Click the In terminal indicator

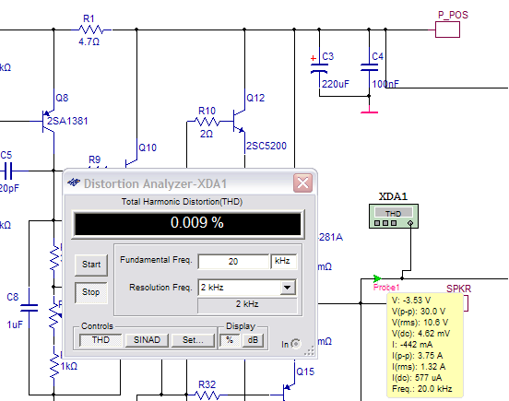tap(296, 344)
